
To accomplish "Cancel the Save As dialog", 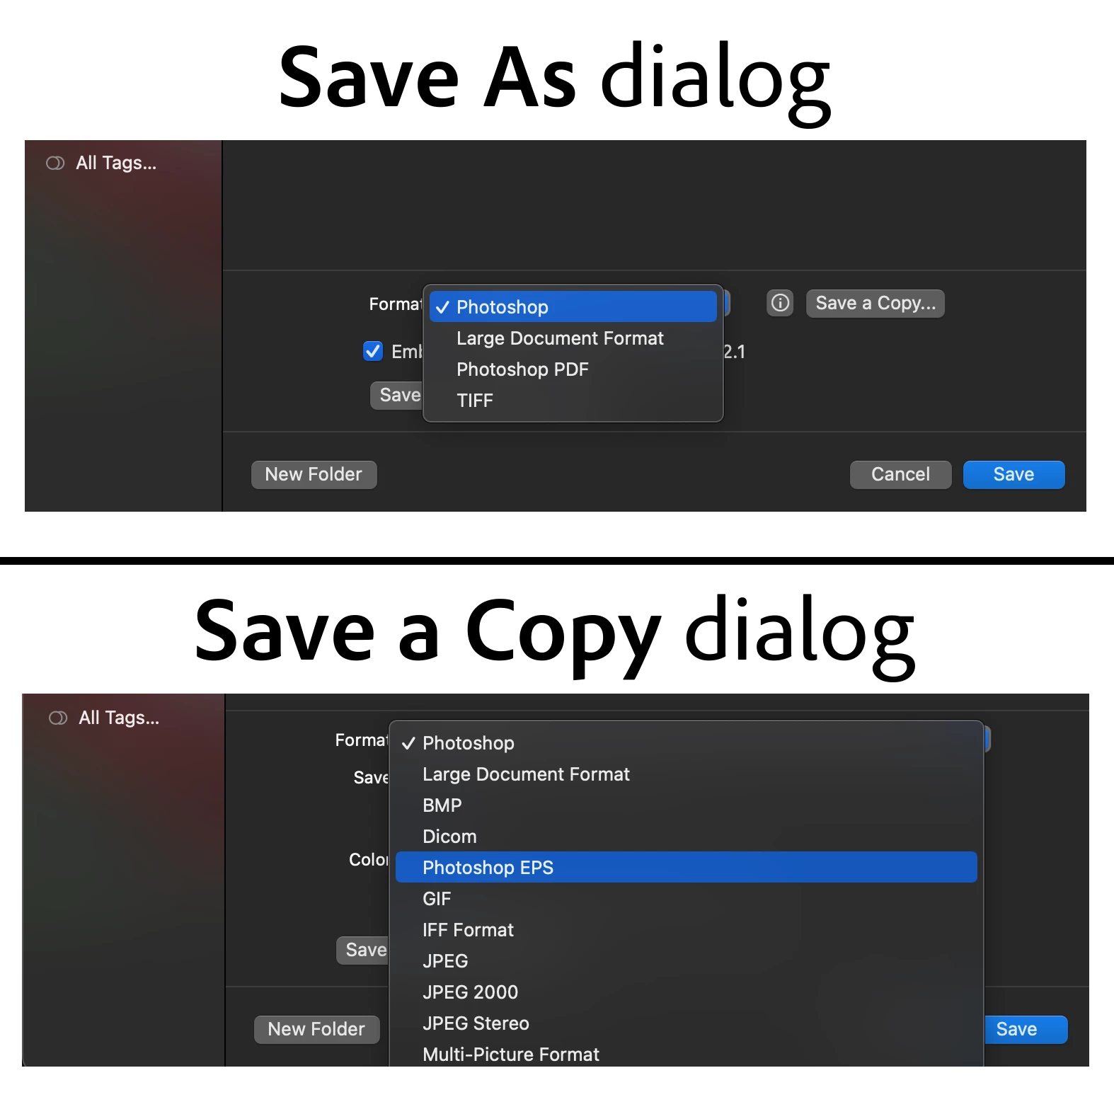I will (900, 474).
